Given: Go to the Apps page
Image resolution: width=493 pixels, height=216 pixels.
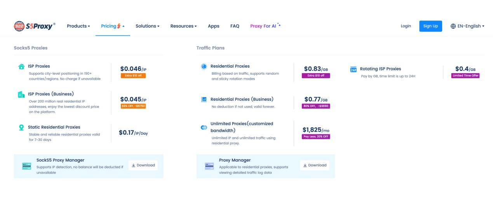Looking at the screenshot, I should point(213,26).
